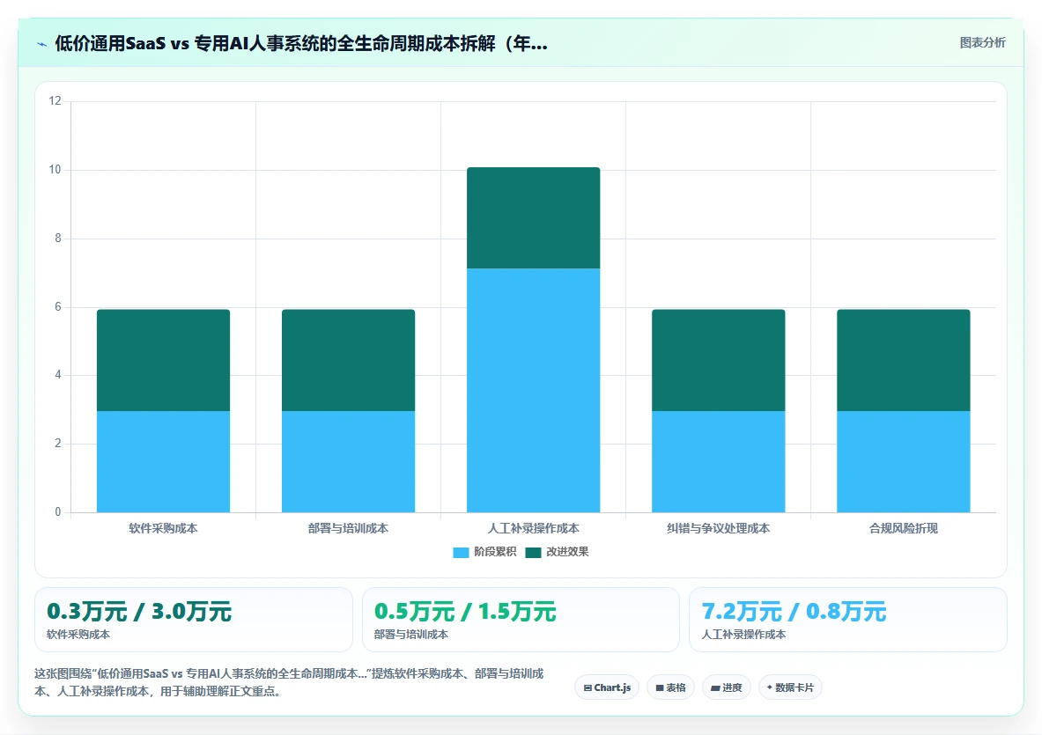The height and width of the screenshot is (735, 1042).
Task: Click the y-axis value 2
Action: pyautogui.click(x=58, y=443)
